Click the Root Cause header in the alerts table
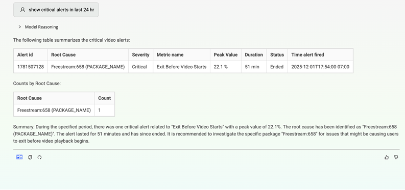This screenshot has height=190, width=405. (63, 55)
